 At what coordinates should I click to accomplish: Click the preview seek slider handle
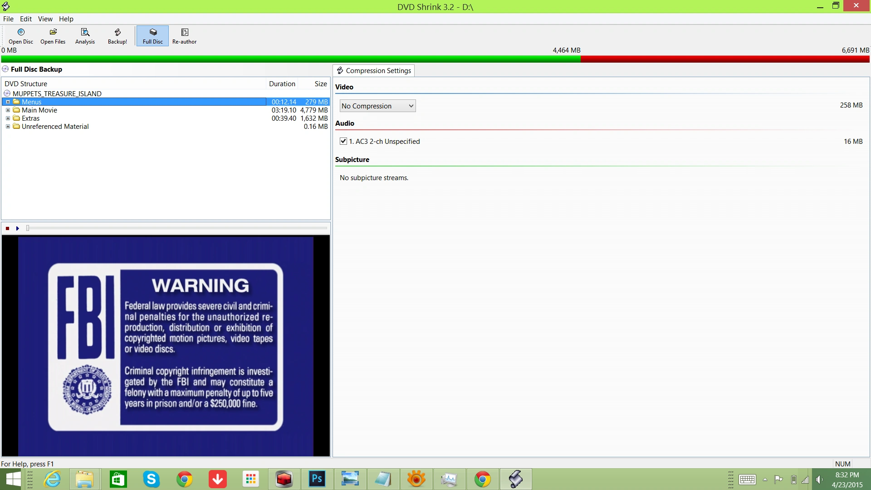pos(28,228)
